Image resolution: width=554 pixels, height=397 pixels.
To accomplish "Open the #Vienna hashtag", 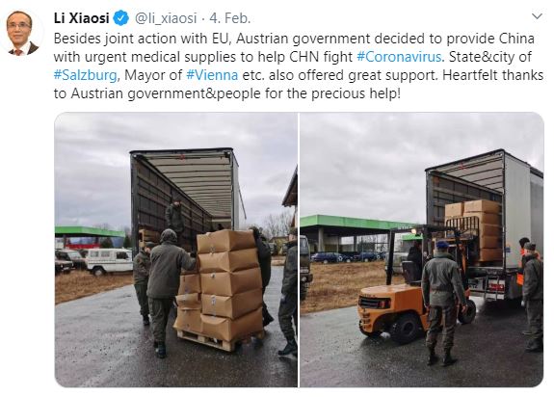I will pyautogui.click(x=212, y=75).
